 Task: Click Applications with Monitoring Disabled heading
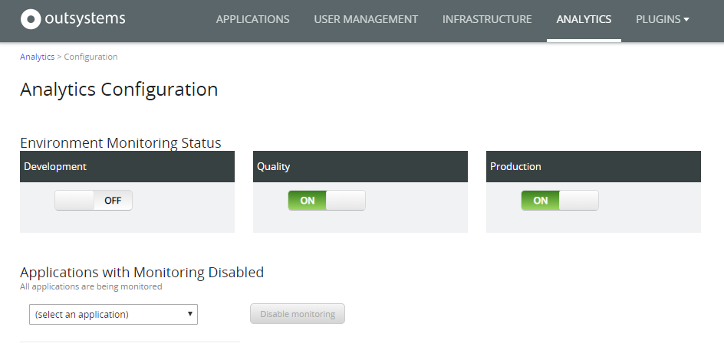[142, 272]
